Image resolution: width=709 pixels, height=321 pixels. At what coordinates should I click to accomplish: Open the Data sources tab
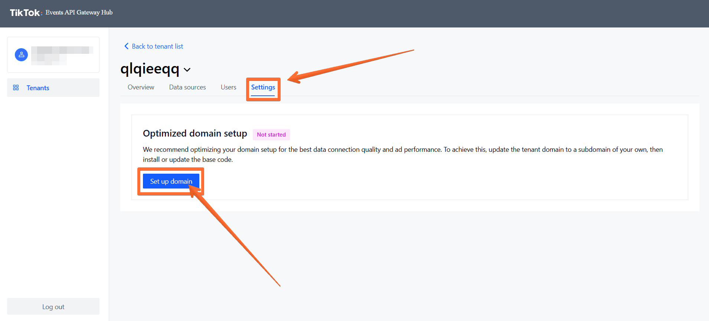click(187, 87)
